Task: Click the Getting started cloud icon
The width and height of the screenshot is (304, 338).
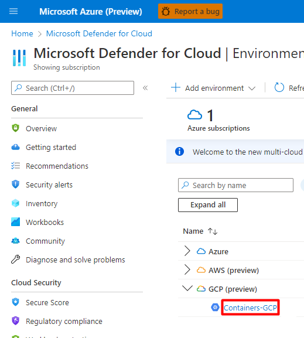Action: pyautogui.click(x=16, y=147)
